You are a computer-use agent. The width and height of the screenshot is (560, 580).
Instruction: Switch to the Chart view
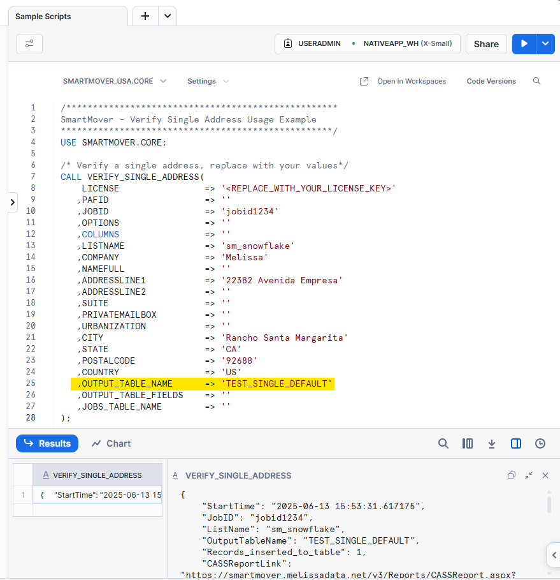pyautogui.click(x=111, y=443)
